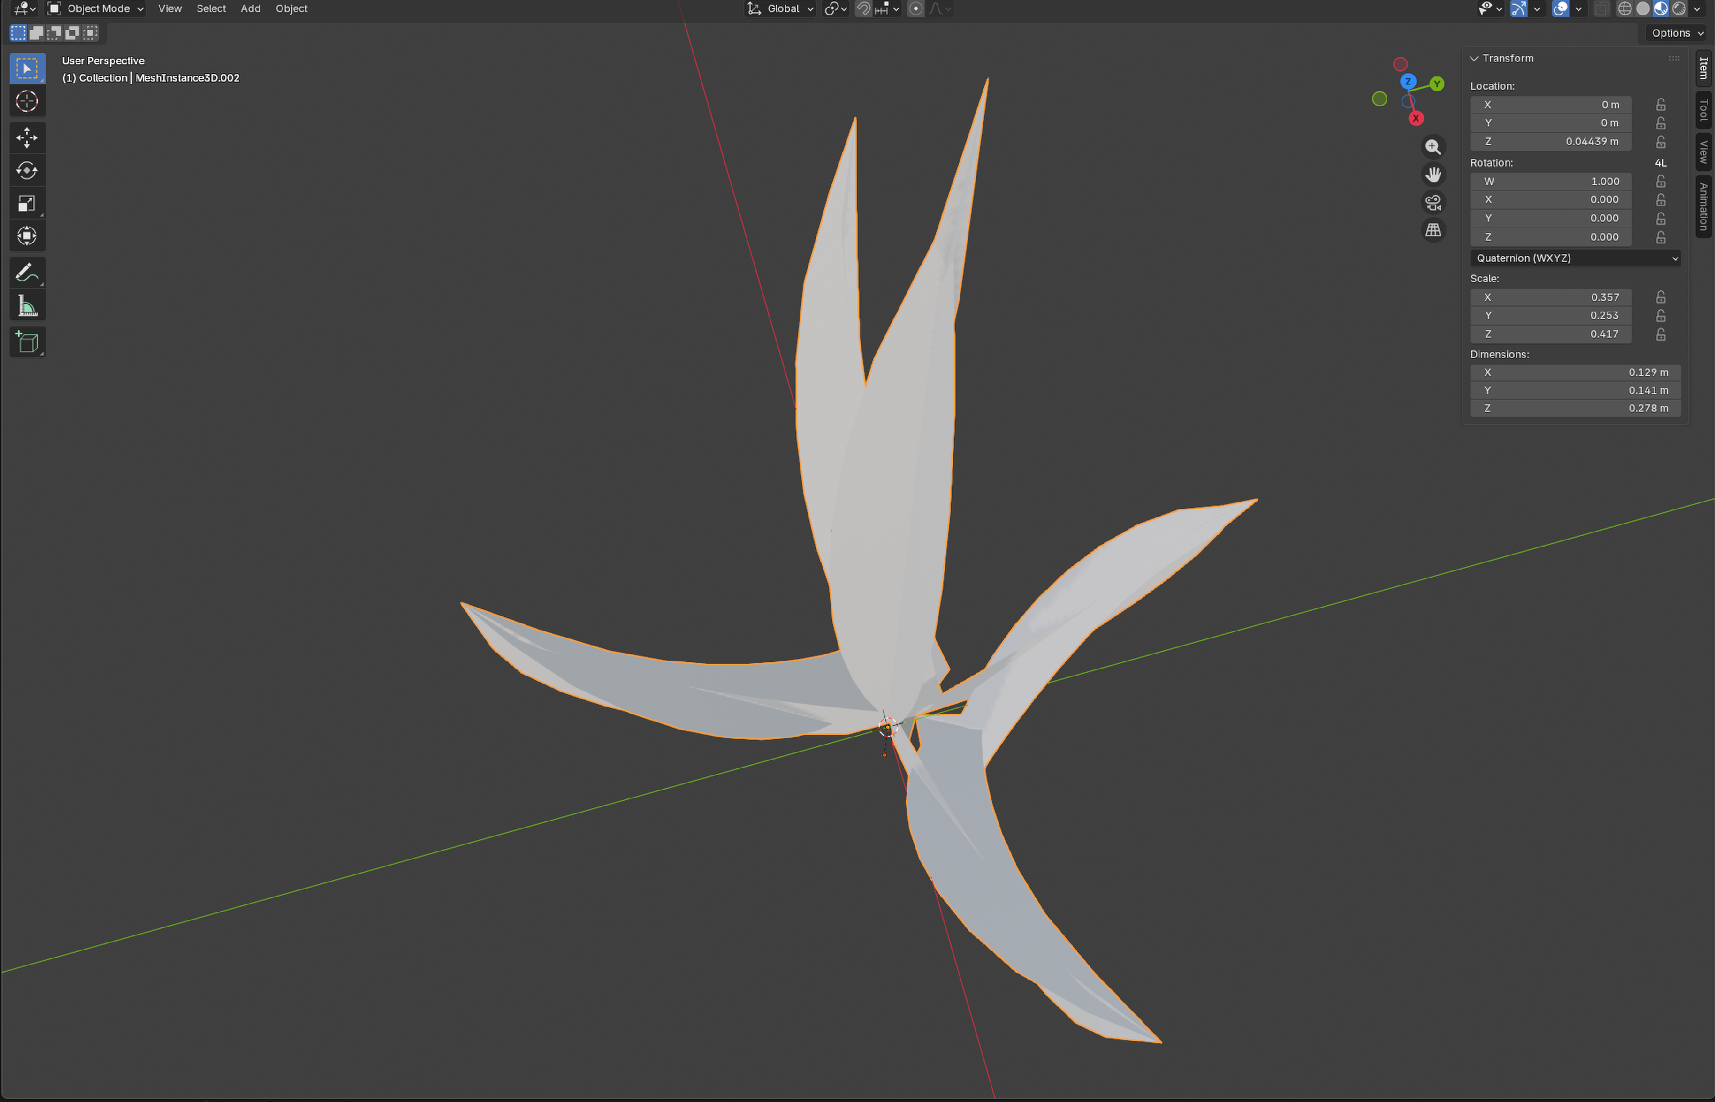1715x1102 pixels.
Task: Open the transform orientation dropdown showing Global
Action: click(x=780, y=8)
